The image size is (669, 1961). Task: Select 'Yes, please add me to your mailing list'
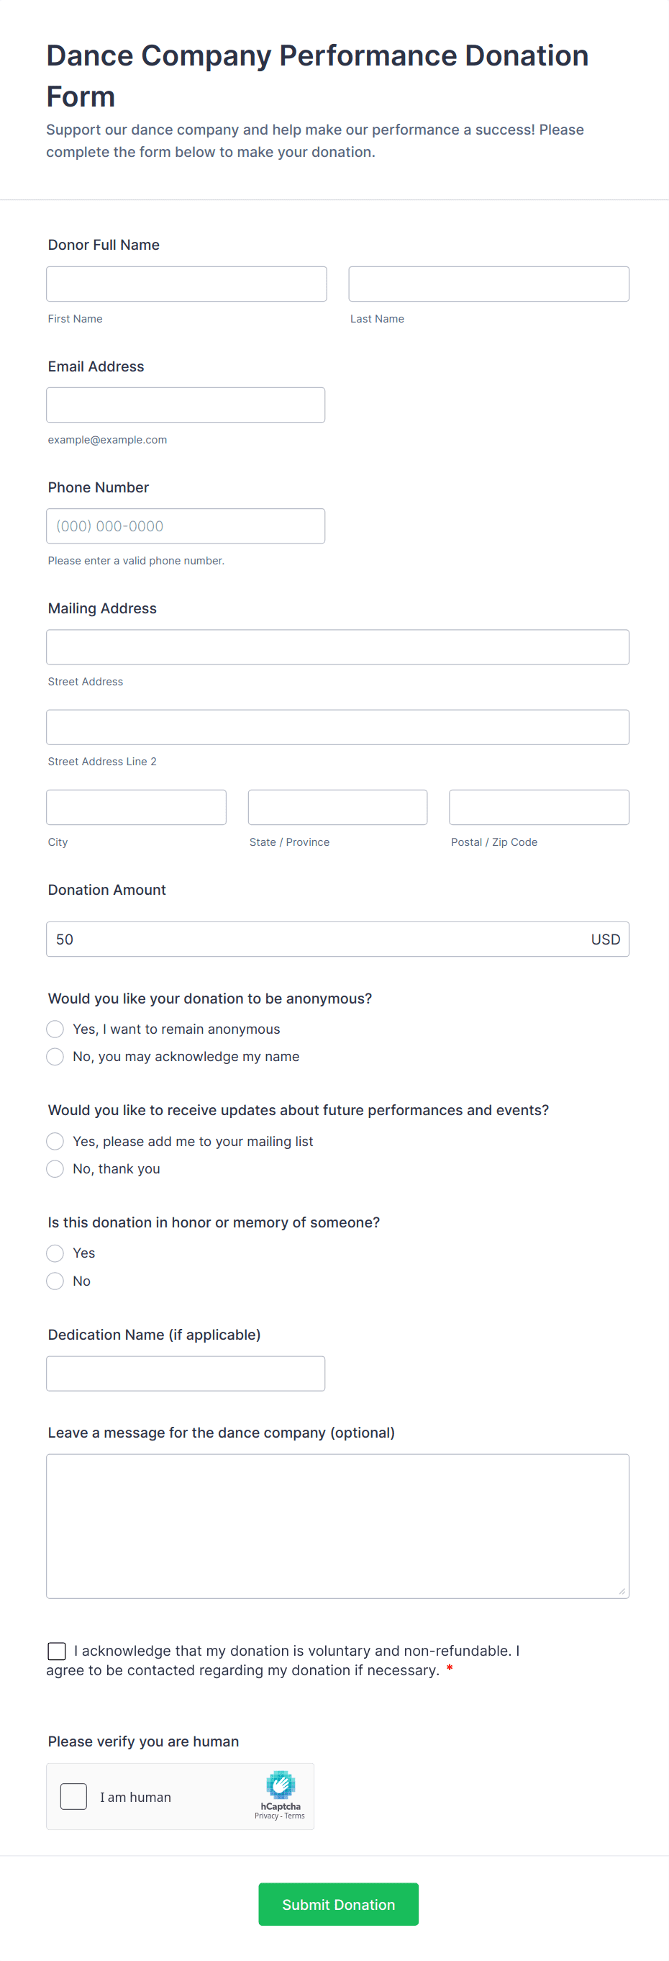point(55,1141)
